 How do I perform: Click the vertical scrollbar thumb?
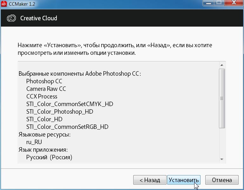point(222,98)
